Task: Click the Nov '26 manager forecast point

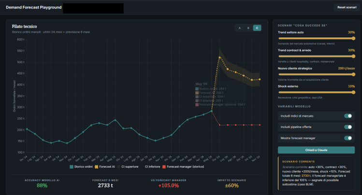Action: [x=260, y=125]
